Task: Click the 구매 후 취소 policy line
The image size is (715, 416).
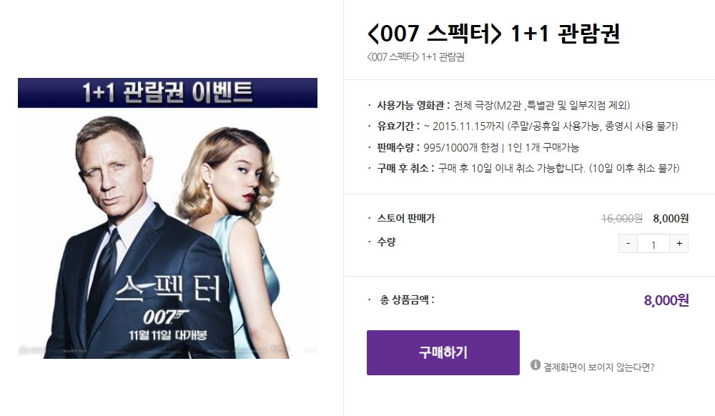Action: [x=524, y=168]
